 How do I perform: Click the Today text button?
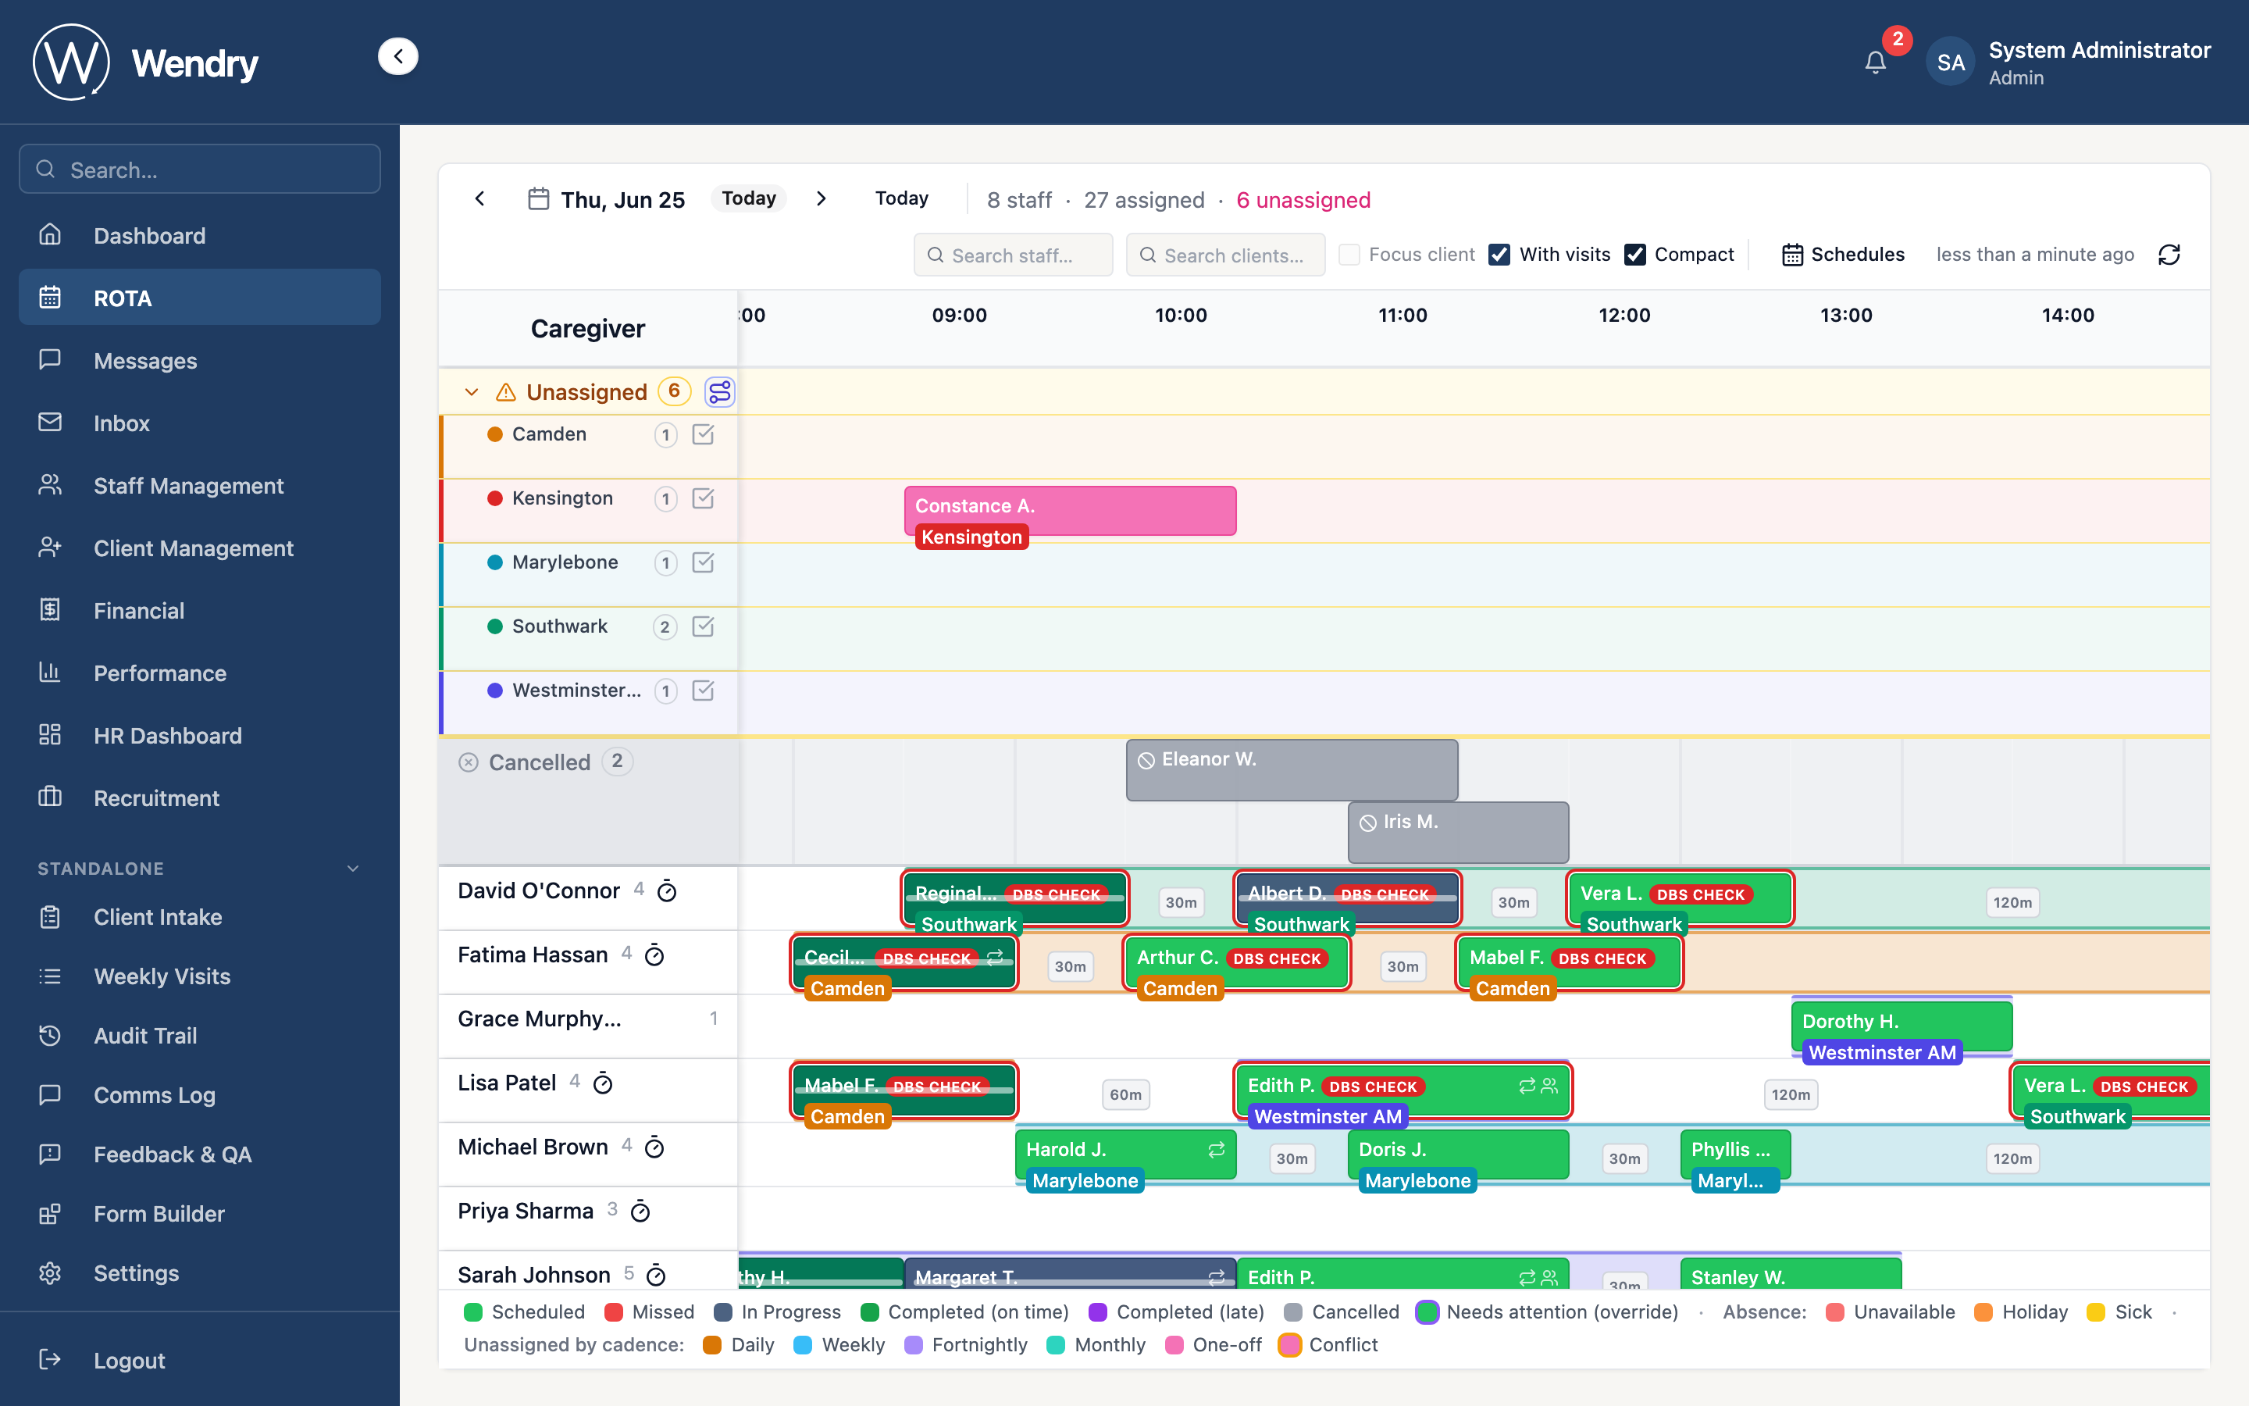click(901, 198)
